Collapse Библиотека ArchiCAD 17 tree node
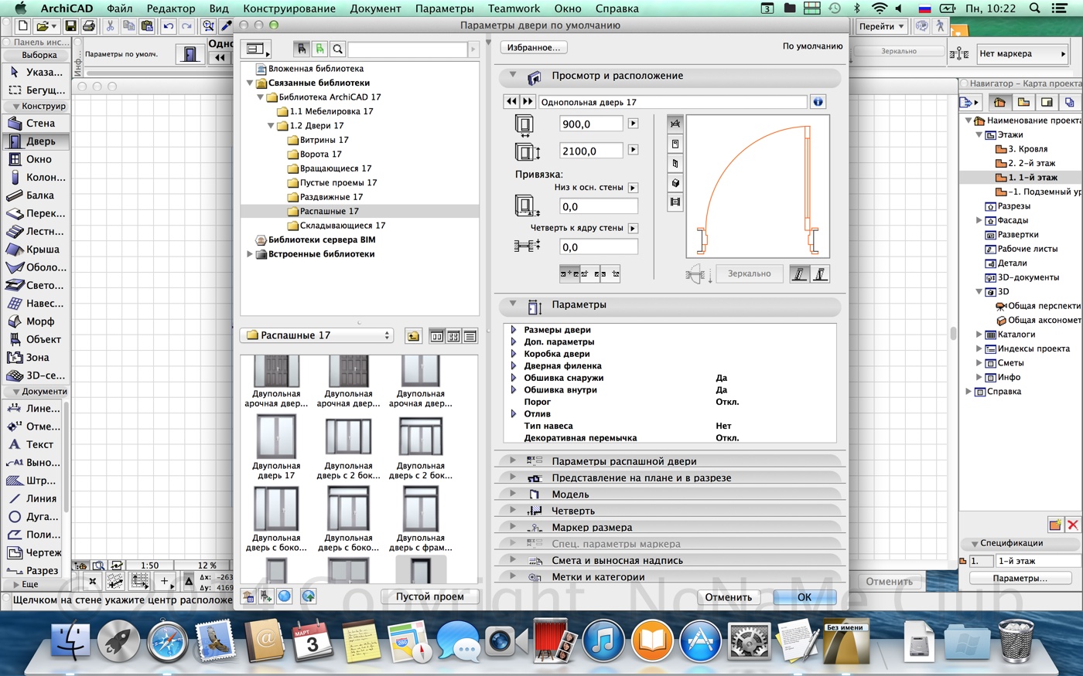1083x676 pixels. 261,97
